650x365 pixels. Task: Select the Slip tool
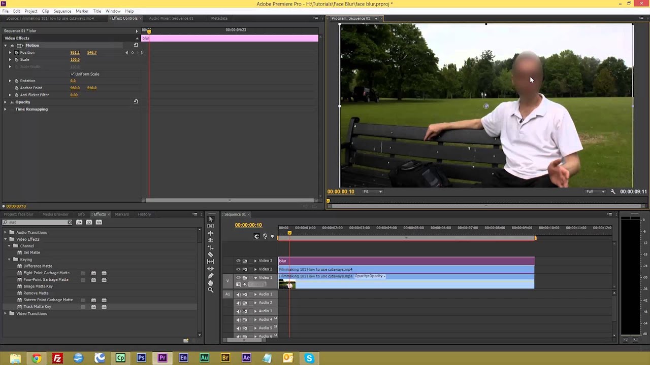[x=211, y=262]
